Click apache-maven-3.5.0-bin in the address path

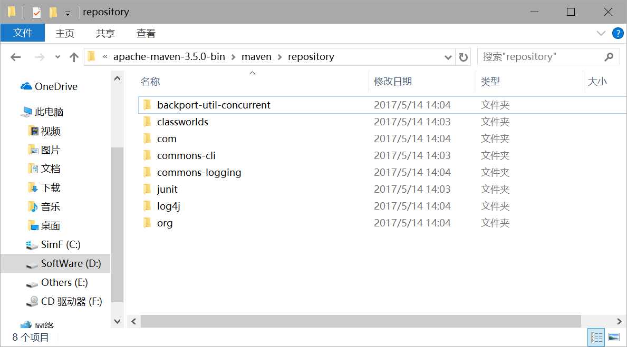pyautogui.click(x=169, y=57)
